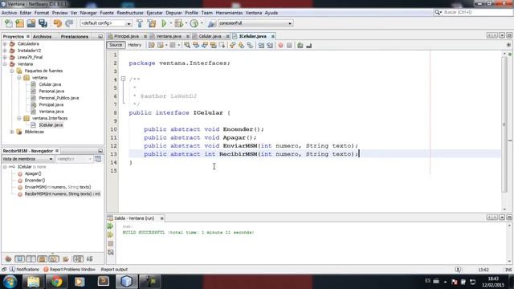Click the NetBeans cube icon in the taskbar

[127, 282]
